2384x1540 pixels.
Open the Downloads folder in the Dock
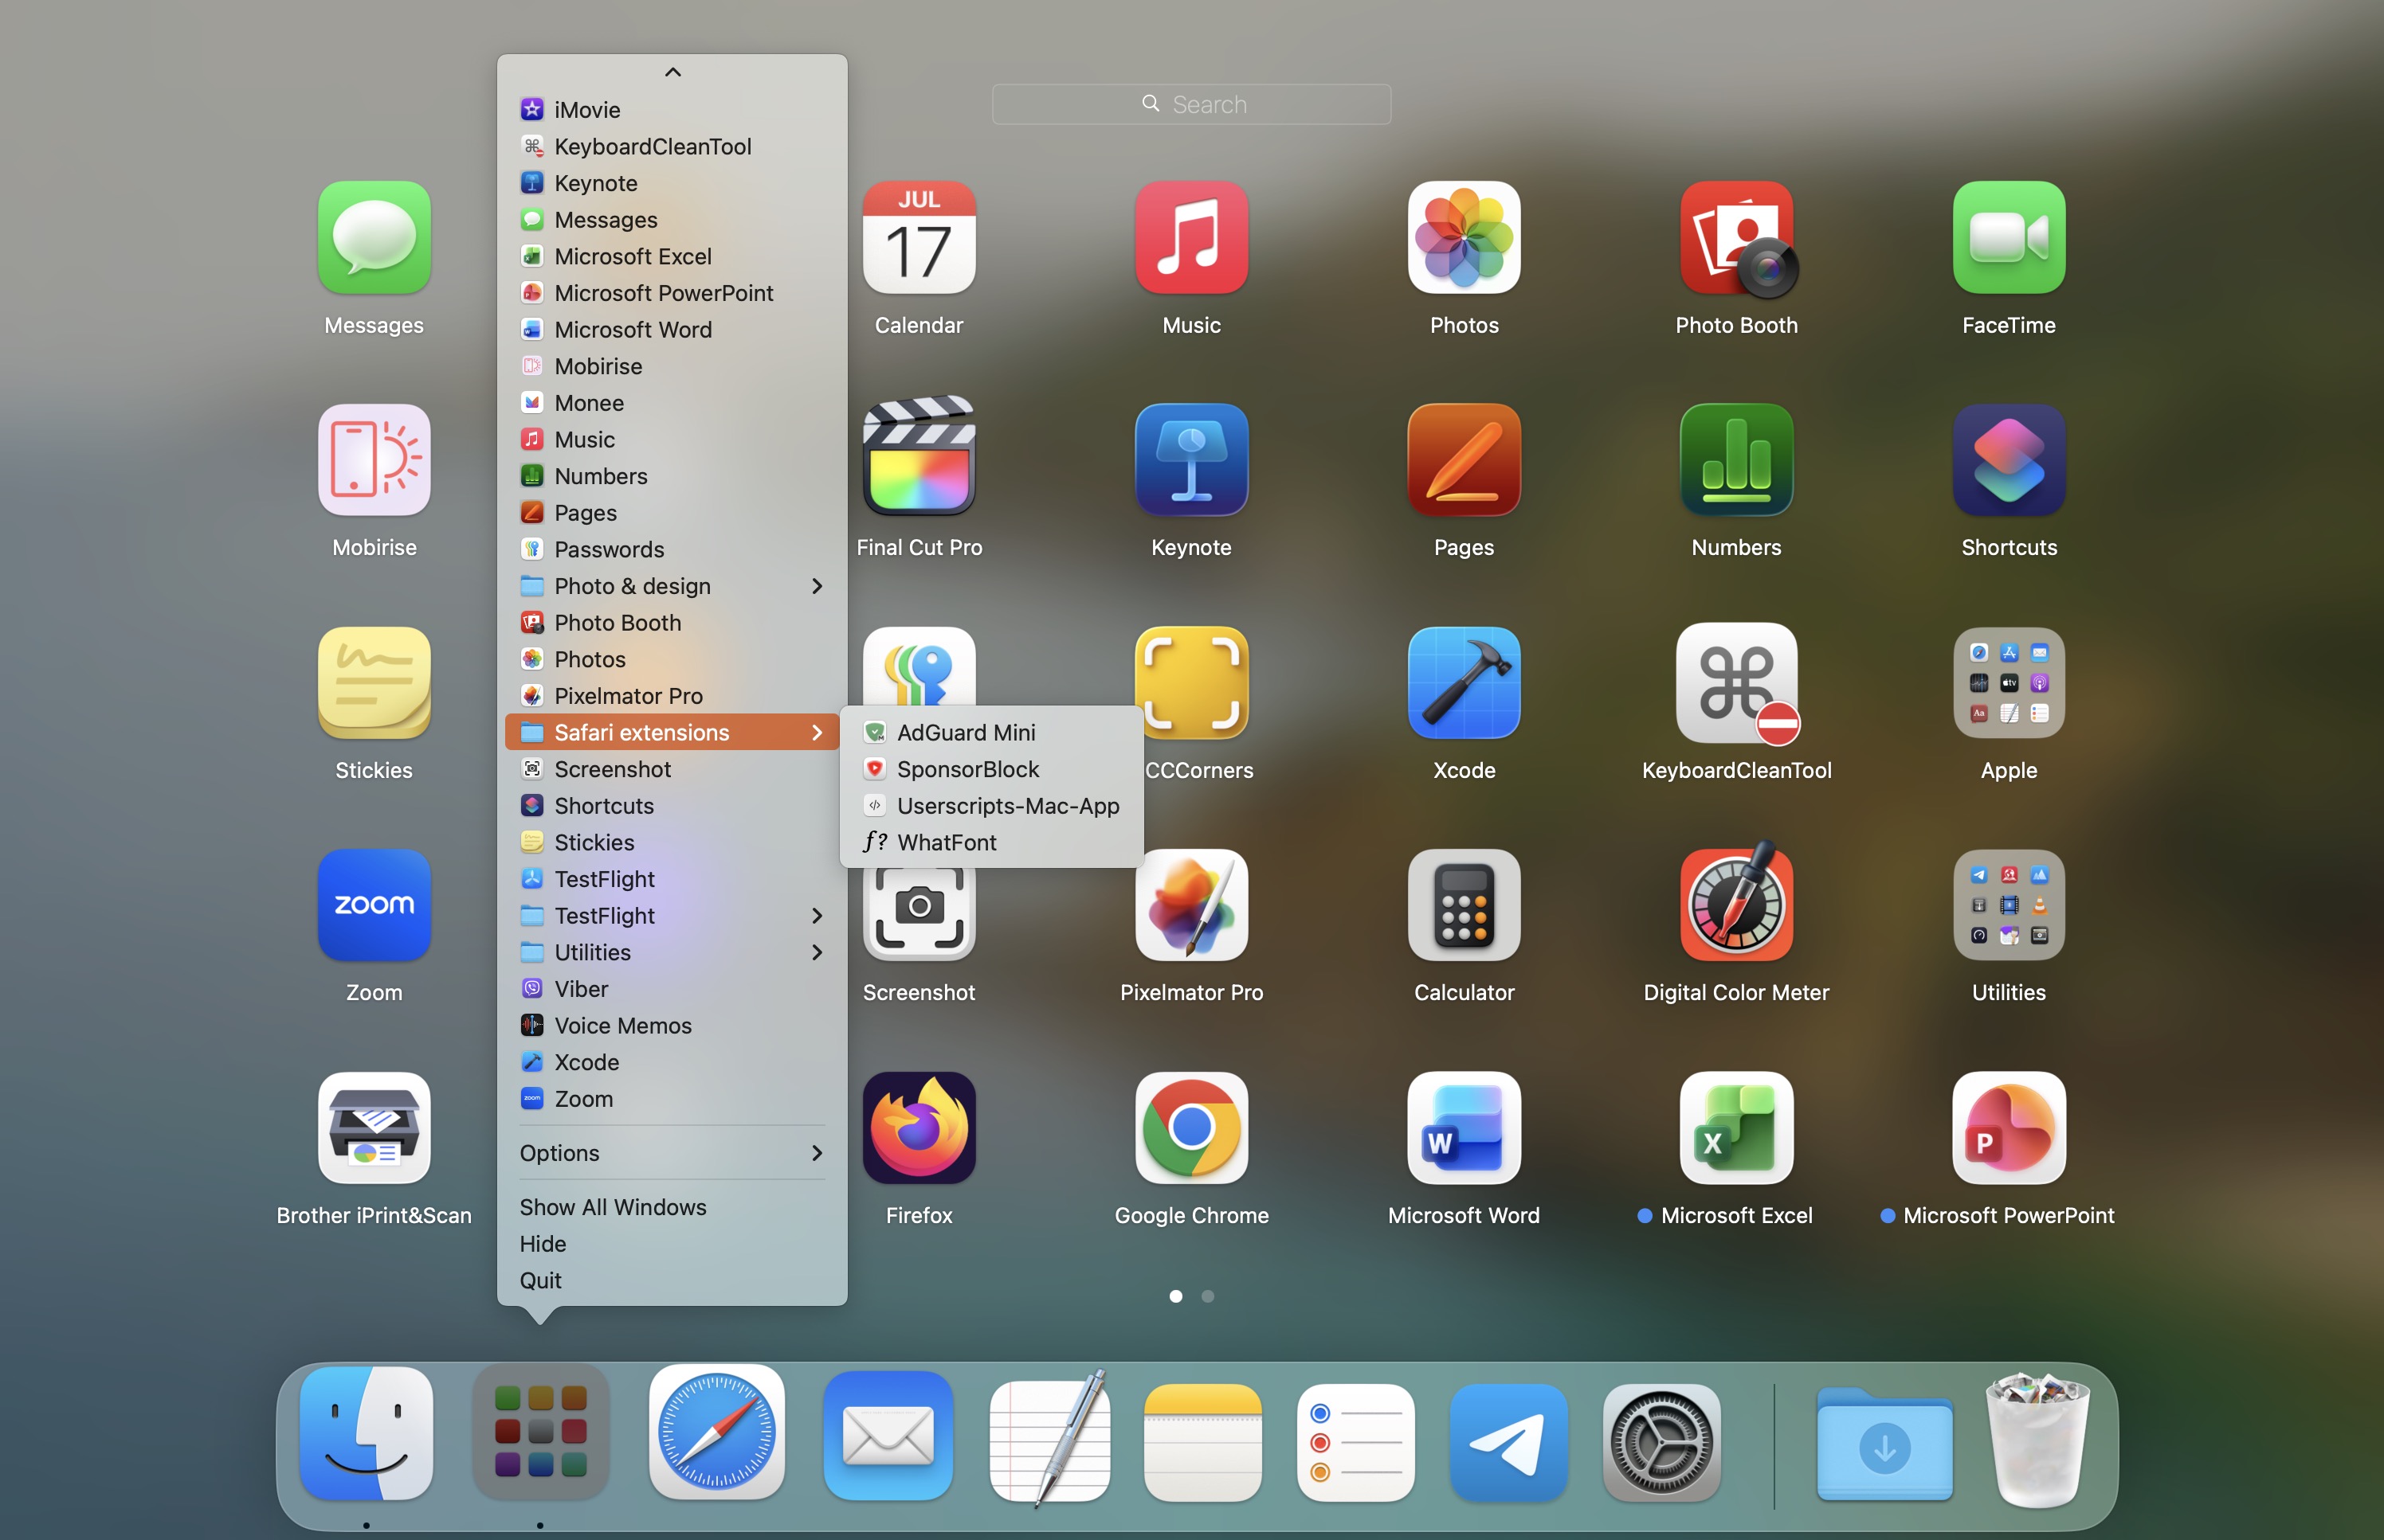coord(1884,1444)
